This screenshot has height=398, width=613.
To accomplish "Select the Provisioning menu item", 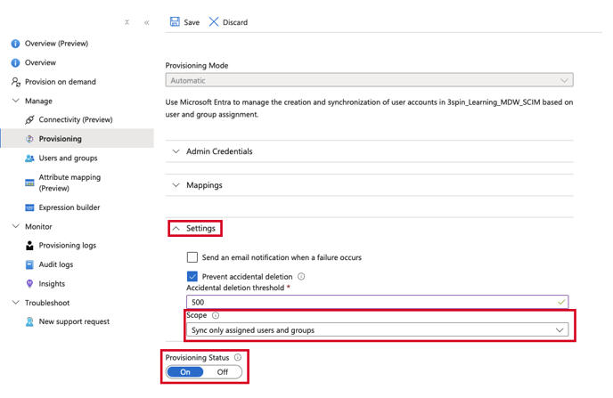I will coord(78,139).
